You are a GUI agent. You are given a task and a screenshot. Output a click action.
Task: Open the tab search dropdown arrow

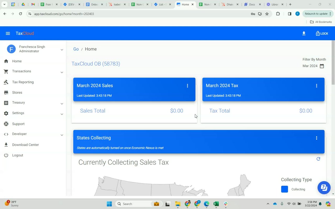click(x=4, y=4)
